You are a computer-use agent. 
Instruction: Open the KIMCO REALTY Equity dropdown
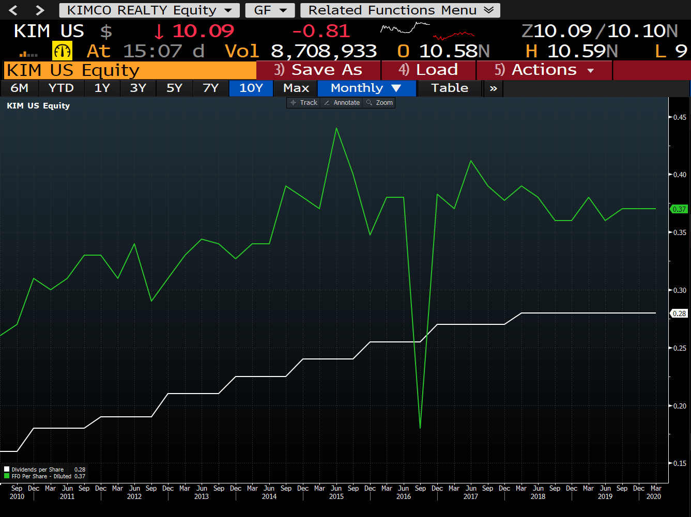point(149,10)
